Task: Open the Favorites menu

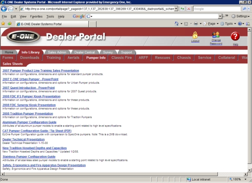Action: 36,17
